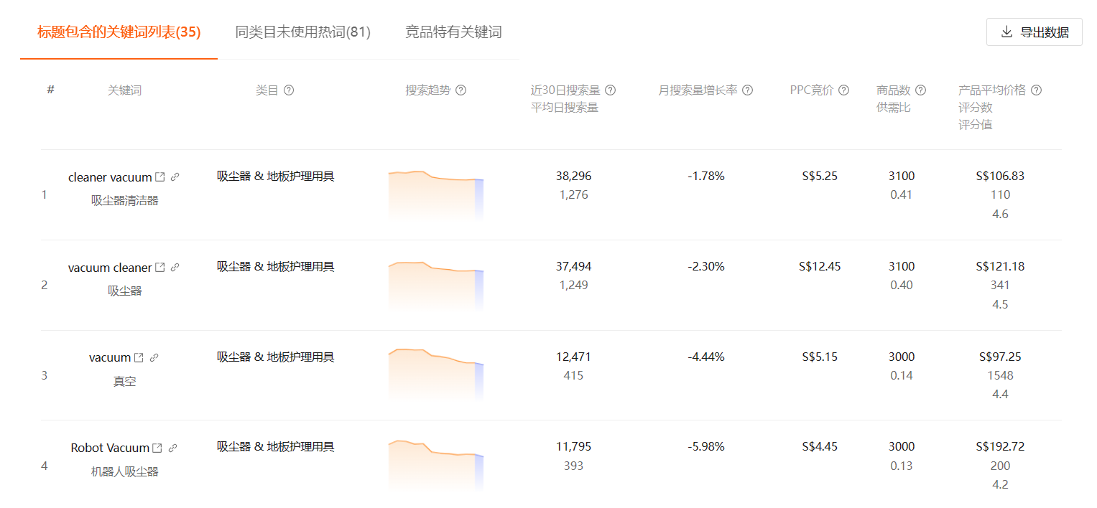
Task: Open the vacuum cleaner keyword link
Action: [x=110, y=268]
